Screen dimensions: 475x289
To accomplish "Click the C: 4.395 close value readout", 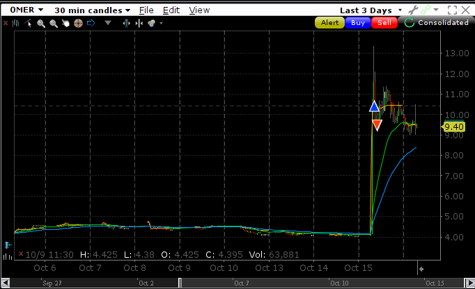I will (x=224, y=255).
